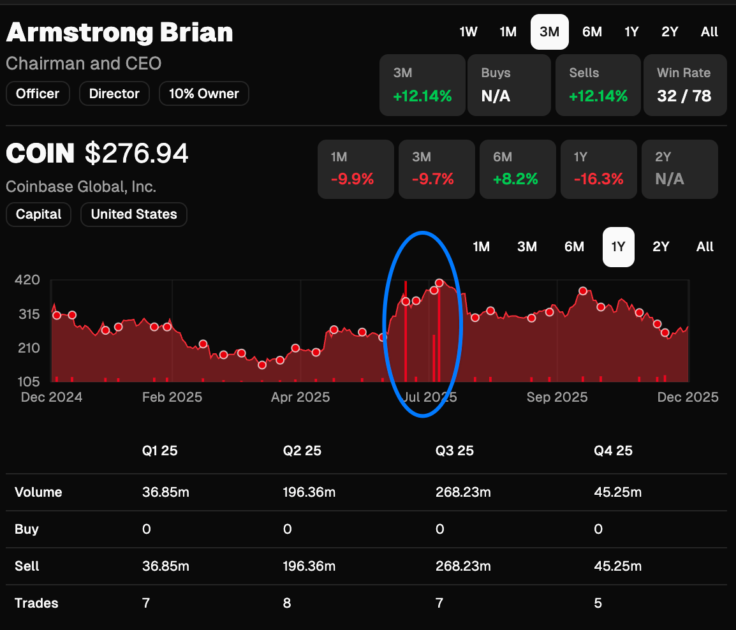
Task: Click the 10% Owner tag
Action: 203,94
